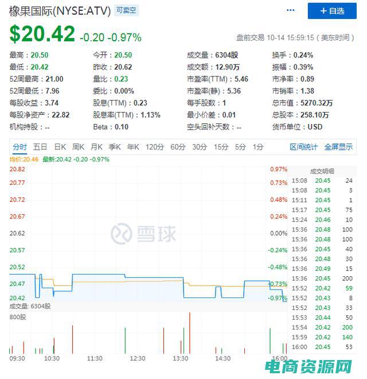Choose the 30分 interval tab
The width and height of the screenshot is (367, 379).
tap(200, 146)
